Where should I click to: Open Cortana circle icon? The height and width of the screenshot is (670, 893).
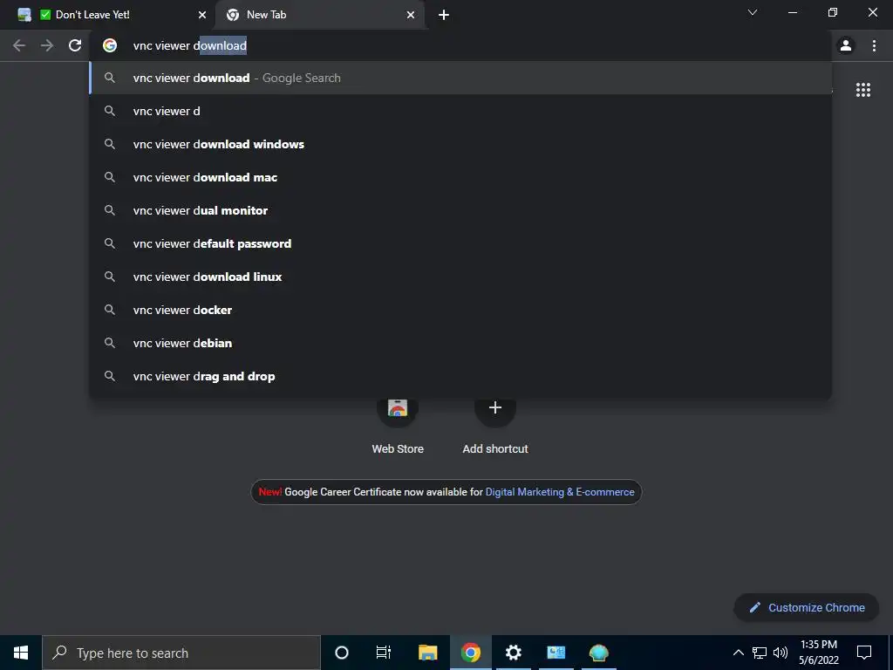pos(341,653)
